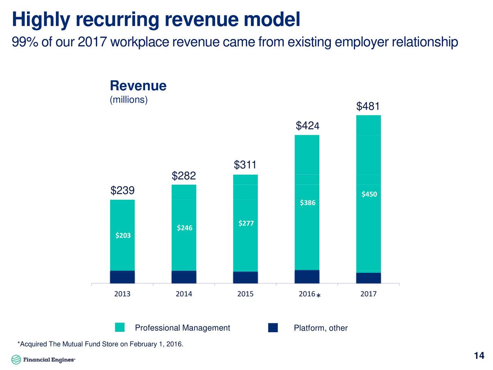Click the 2015 axis label
493x370 pixels.
tap(245, 294)
